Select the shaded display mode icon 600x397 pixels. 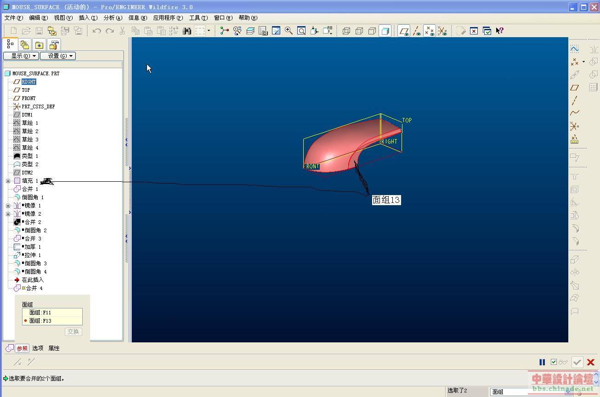coord(385,31)
